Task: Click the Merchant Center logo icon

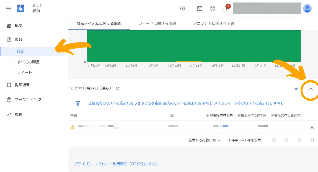Action: [21, 8]
